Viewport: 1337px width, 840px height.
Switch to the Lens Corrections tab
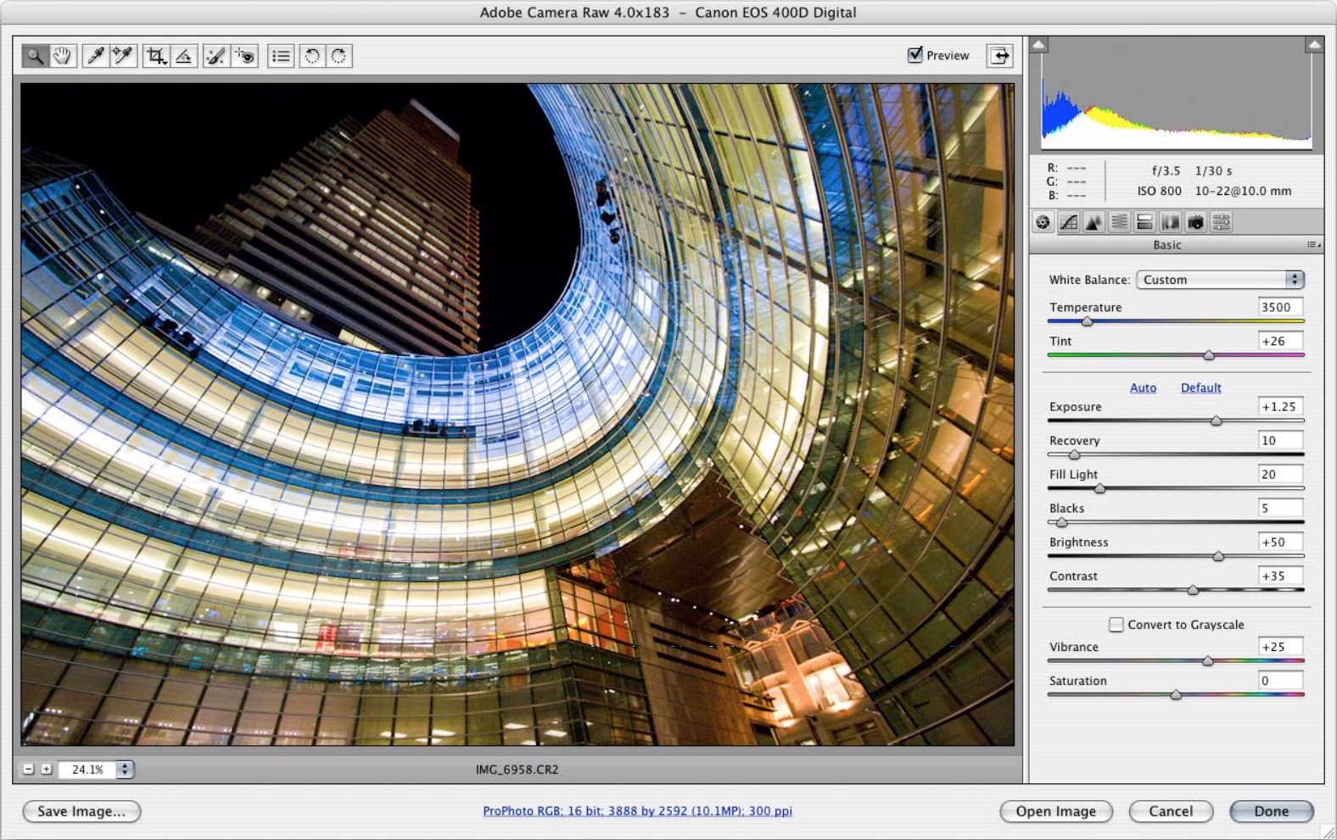[x=1170, y=222]
